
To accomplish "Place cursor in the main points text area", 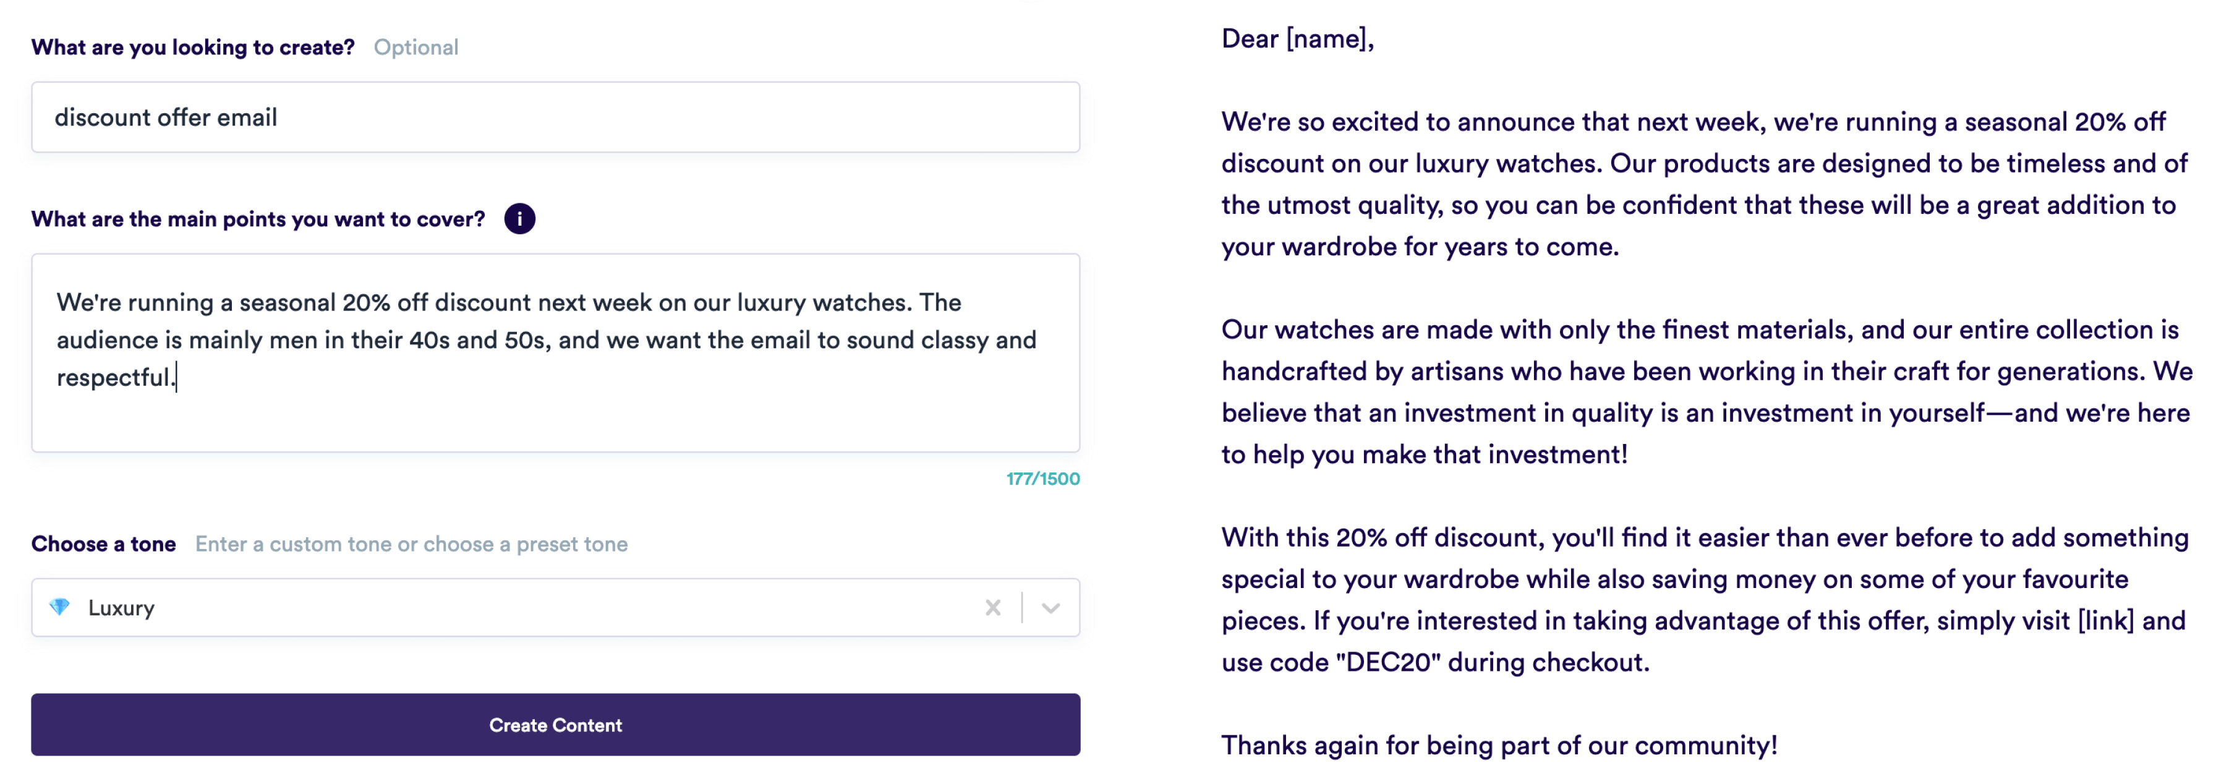I will (521, 347).
